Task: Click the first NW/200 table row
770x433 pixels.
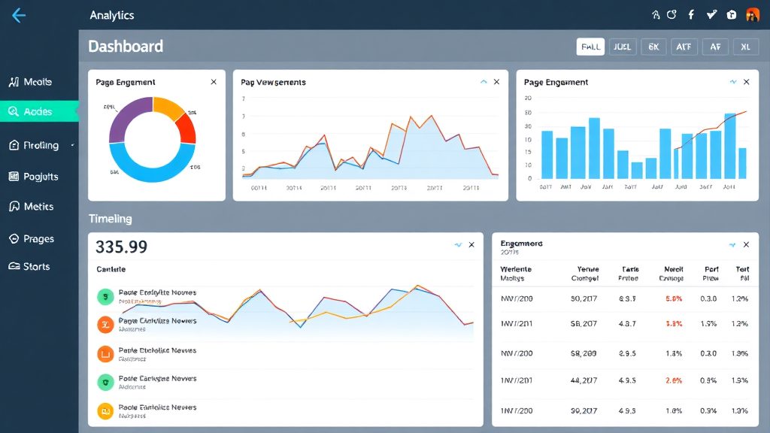Action: [625, 299]
